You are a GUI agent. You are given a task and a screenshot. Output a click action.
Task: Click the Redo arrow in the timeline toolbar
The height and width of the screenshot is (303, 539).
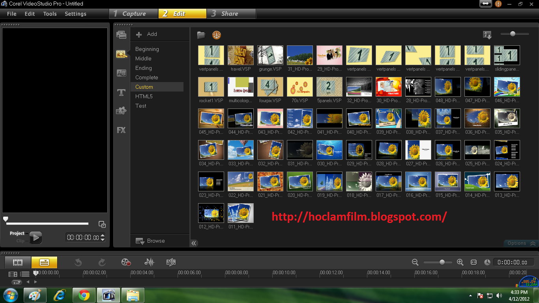[x=102, y=262]
